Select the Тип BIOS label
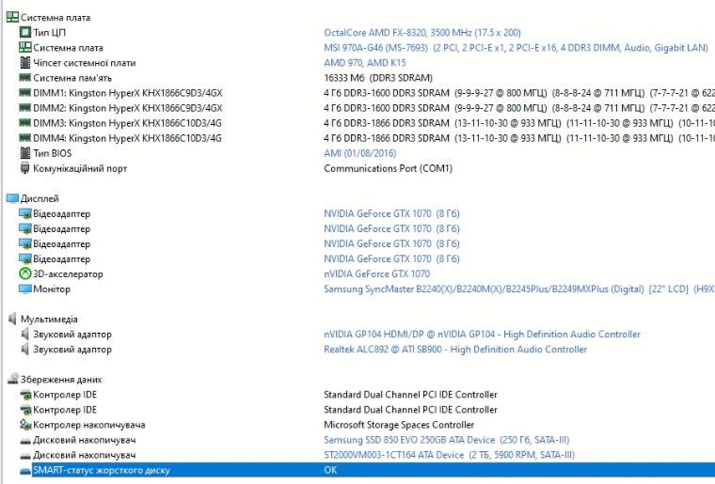The image size is (715, 484). 52,153
